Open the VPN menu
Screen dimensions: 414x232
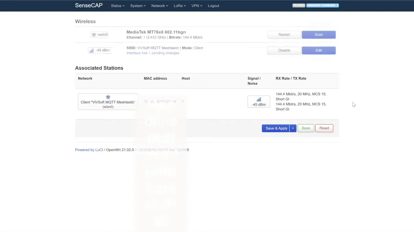pyautogui.click(x=197, y=6)
